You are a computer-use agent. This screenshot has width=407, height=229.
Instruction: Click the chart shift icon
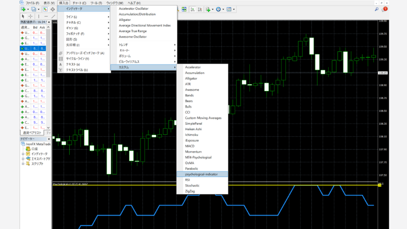[200, 9]
